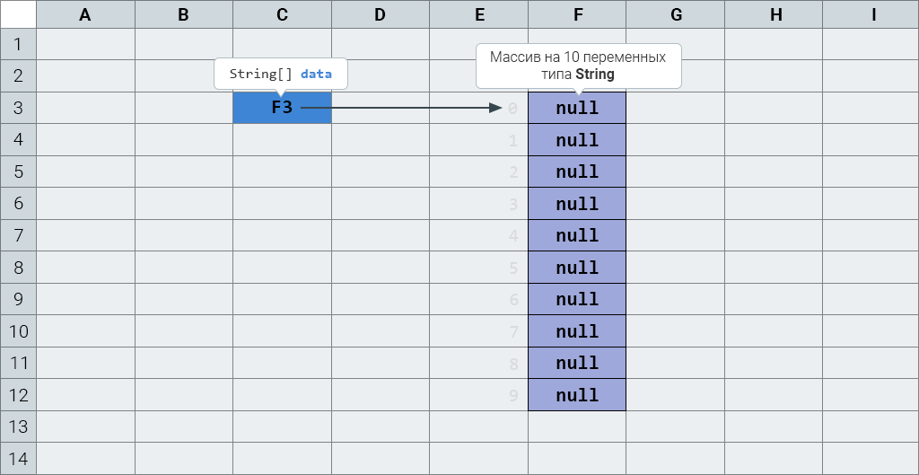Select column C header
Image resolution: width=919 pixels, height=475 pixels.
pyautogui.click(x=282, y=14)
